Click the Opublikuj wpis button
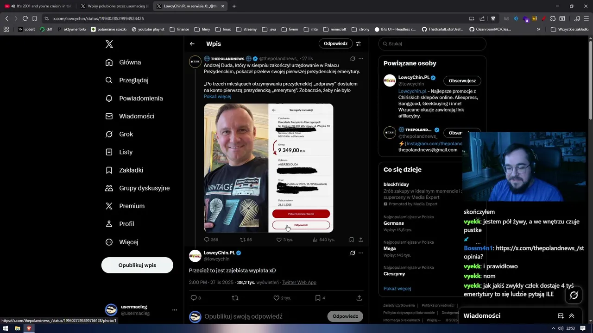Image resolution: width=593 pixels, height=333 pixels. [x=137, y=265]
